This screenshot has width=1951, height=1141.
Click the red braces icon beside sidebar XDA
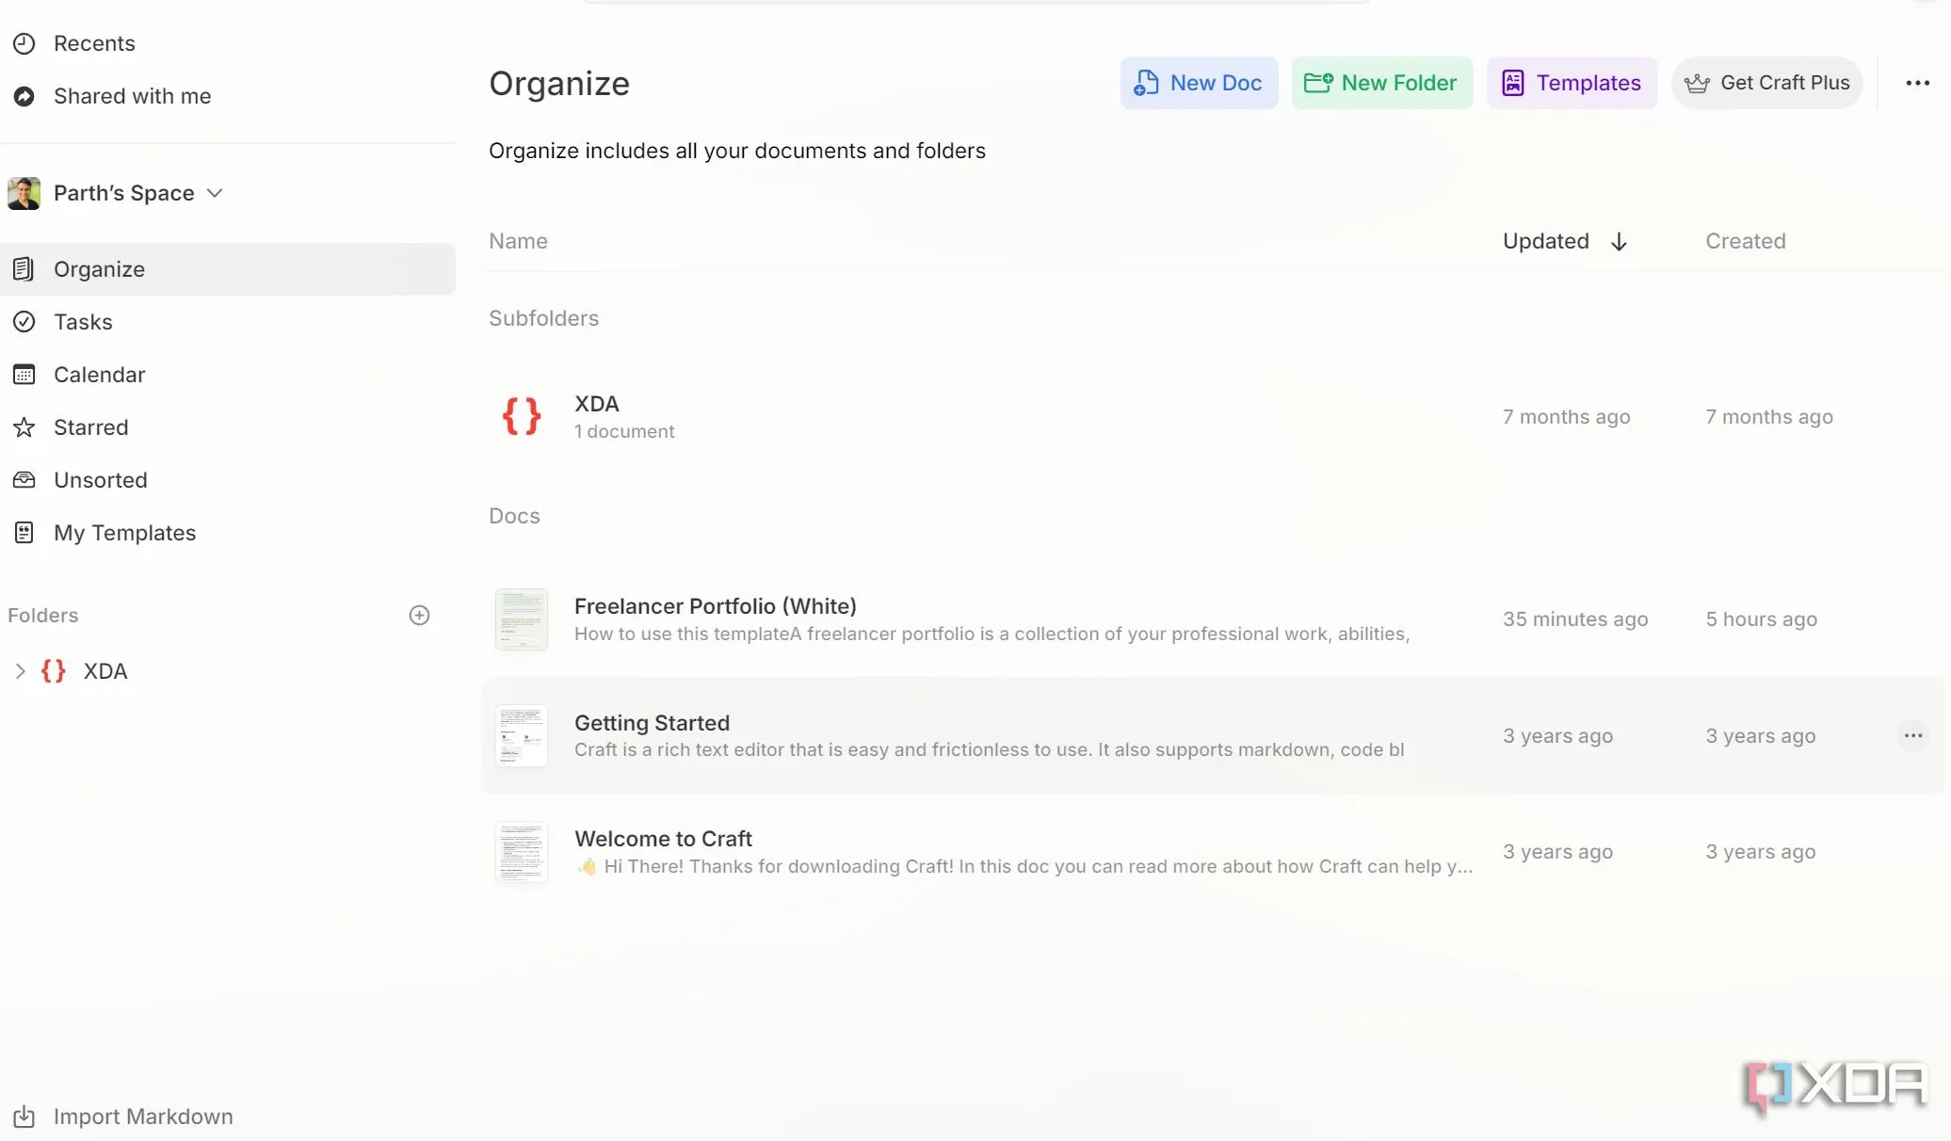(54, 671)
